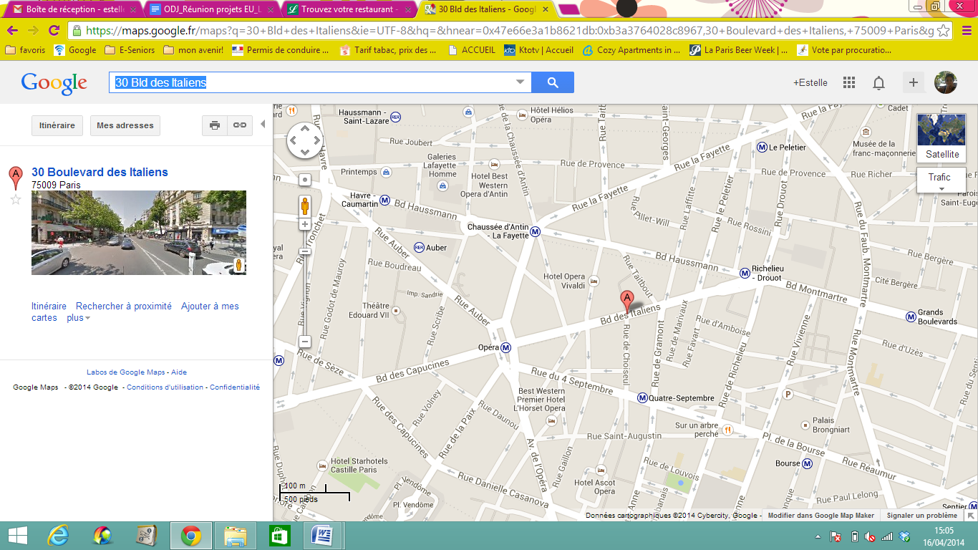Zoom out with the map's minus button
This screenshot has width=978, height=550.
click(305, 342)
